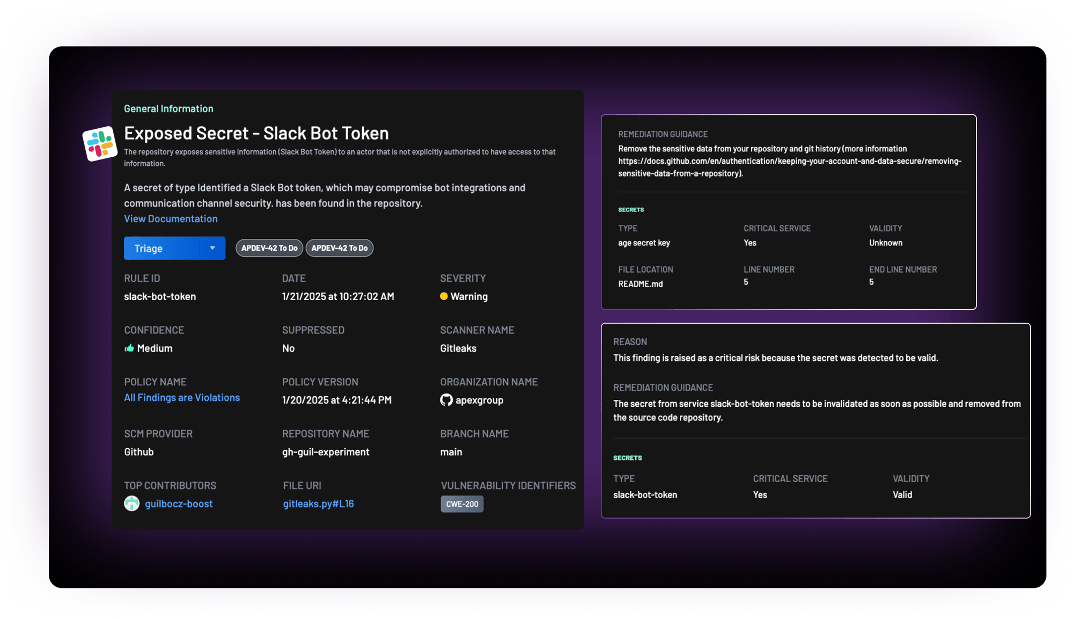Screen dimensions: 1073x619
Task: Click the CWE-200 vulnerability badge
Action: pos(462,504)
